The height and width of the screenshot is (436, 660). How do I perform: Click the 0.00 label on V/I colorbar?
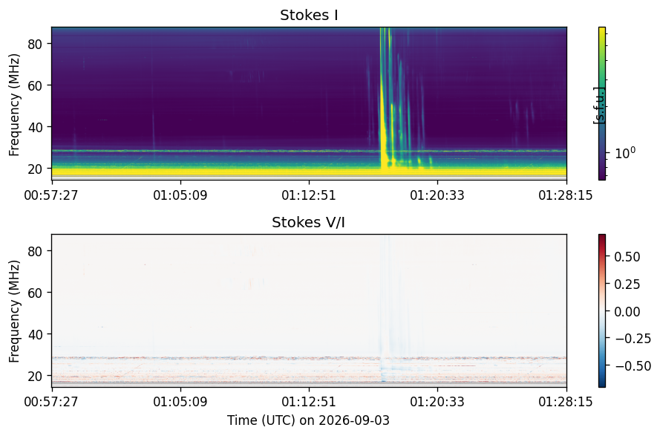(x=627, y=311)
